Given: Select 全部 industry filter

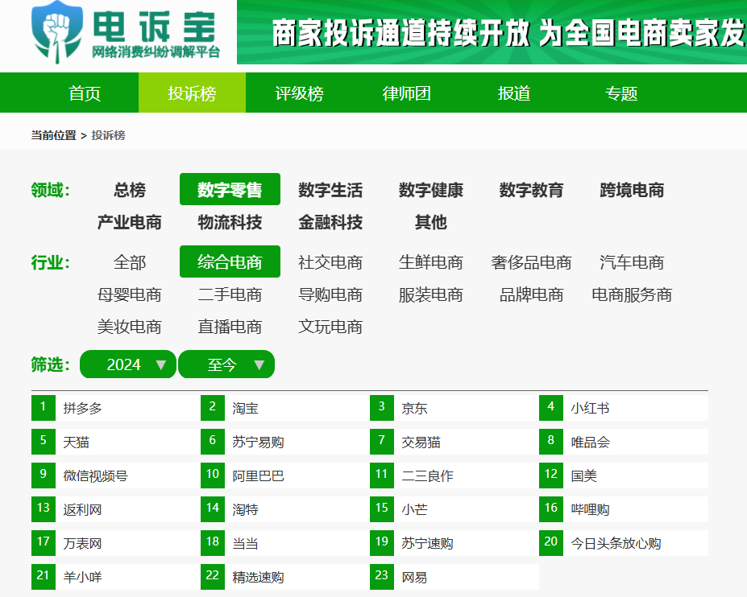Looking at the screenshot, I should pos(130,262).
